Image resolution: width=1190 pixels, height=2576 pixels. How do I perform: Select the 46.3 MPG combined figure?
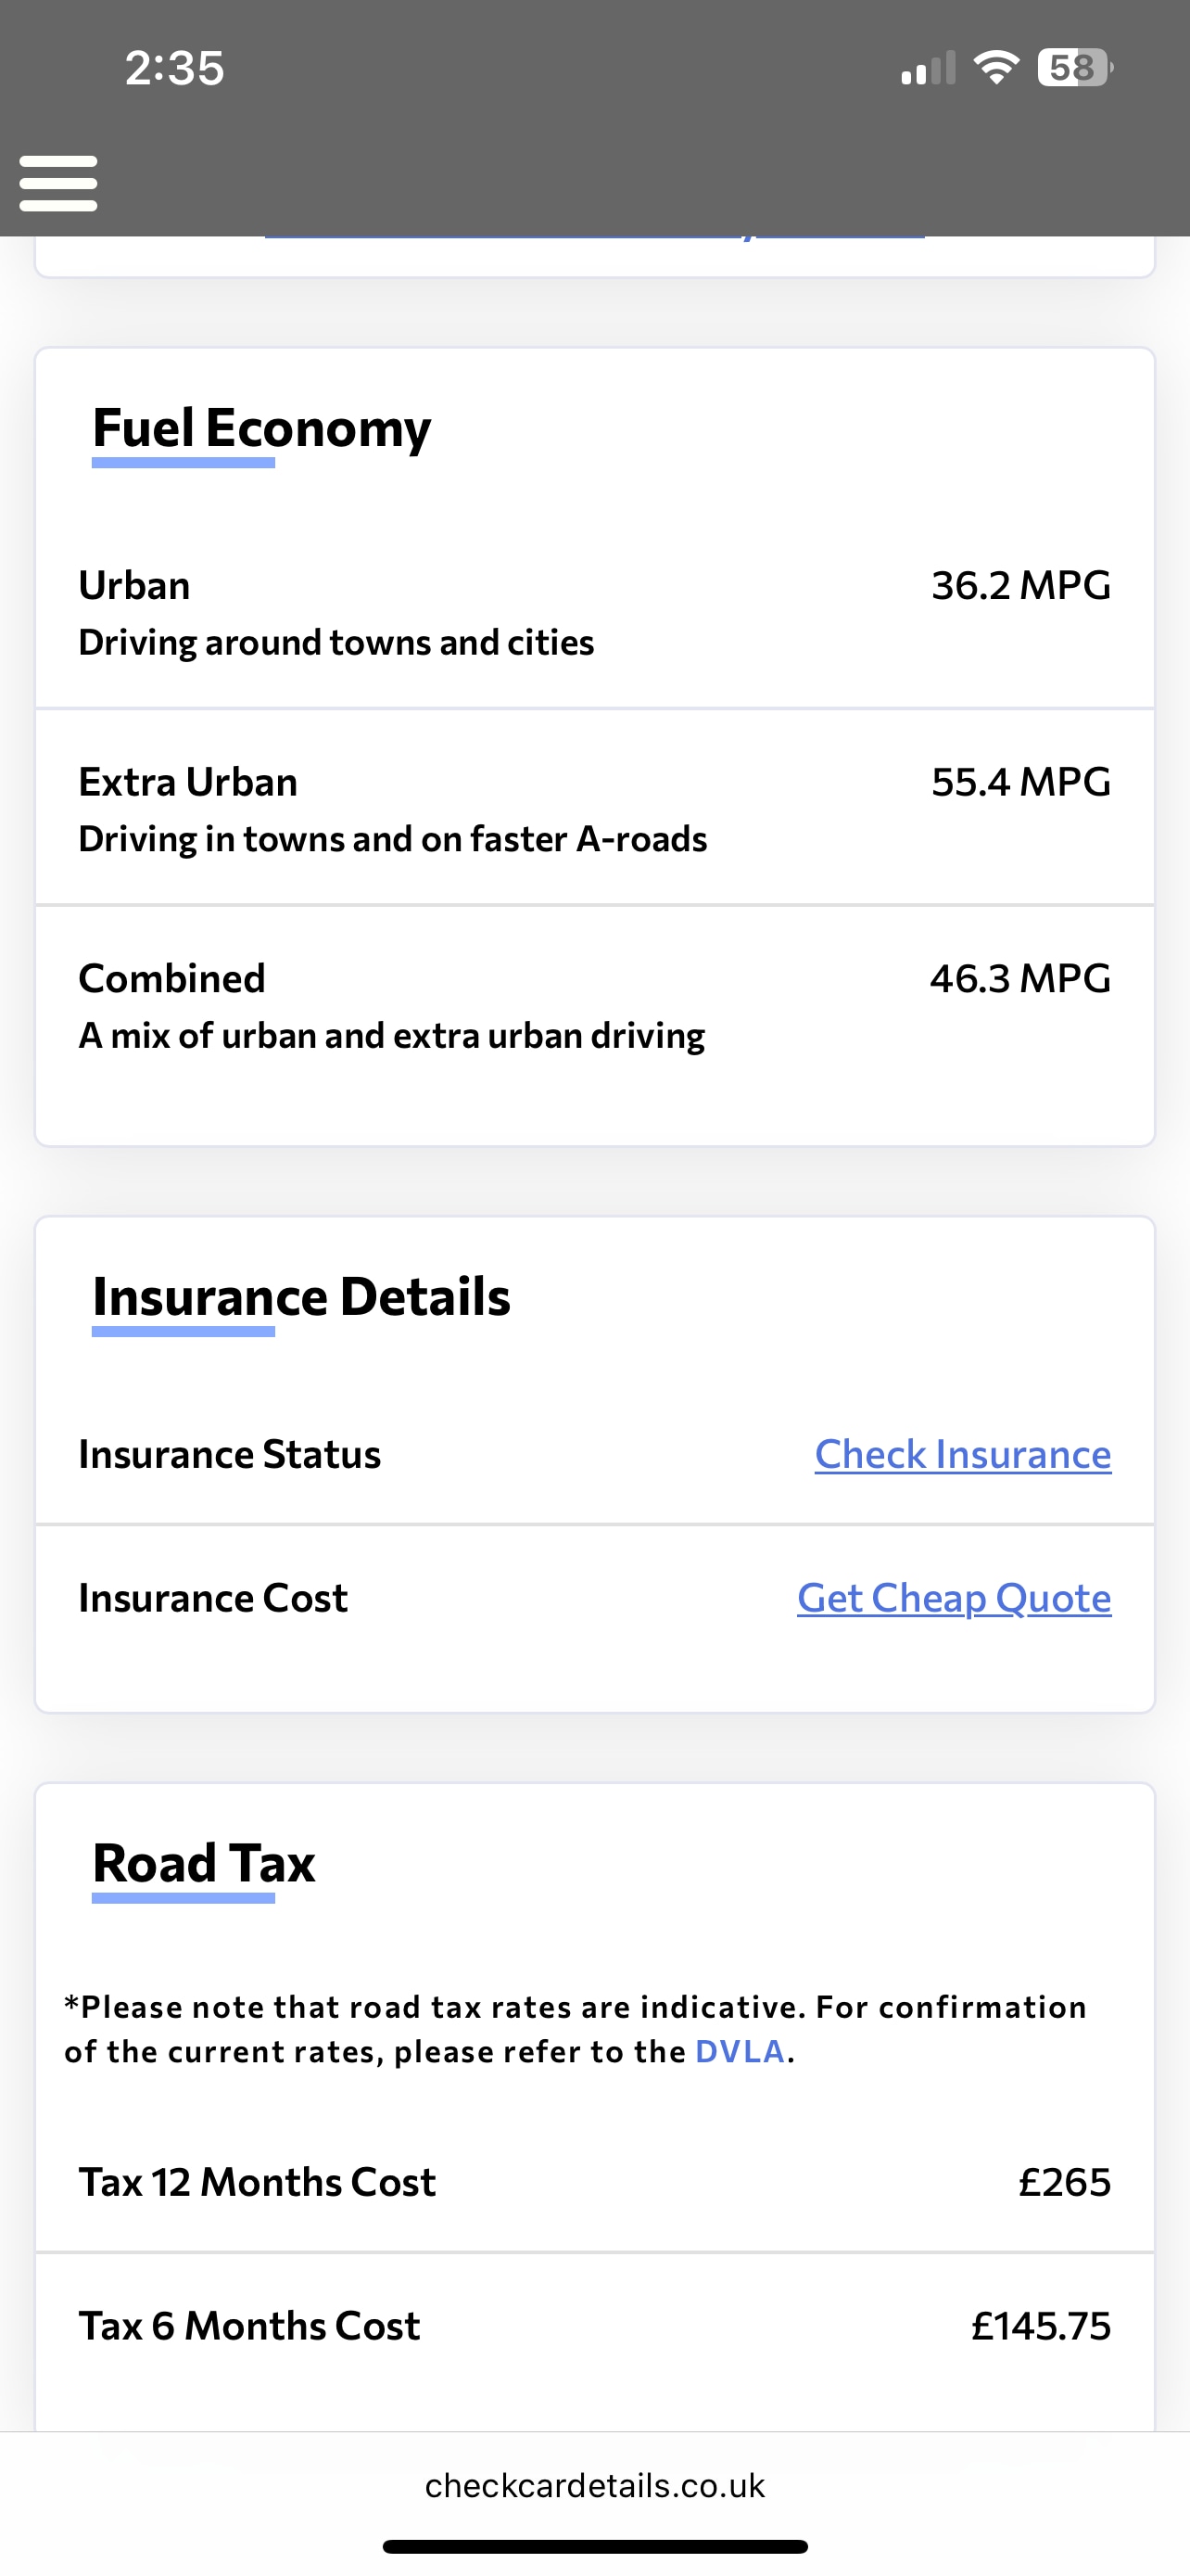(x=1019, y=979)
